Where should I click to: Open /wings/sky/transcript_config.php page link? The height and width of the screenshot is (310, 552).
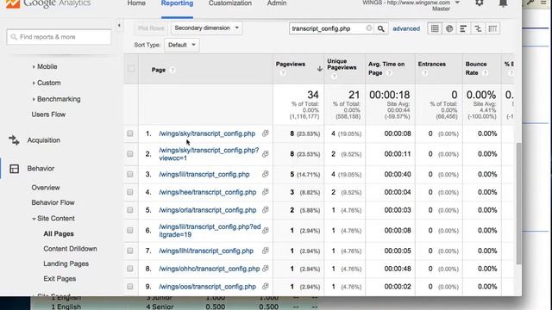[x=207, y=133]
